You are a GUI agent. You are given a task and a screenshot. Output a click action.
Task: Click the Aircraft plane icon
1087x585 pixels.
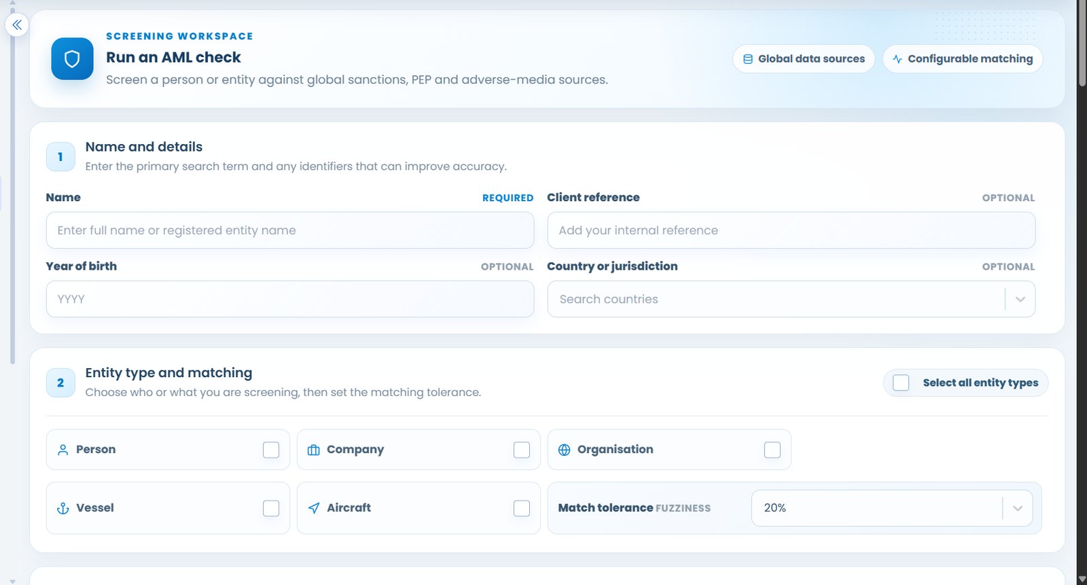(x=314, y=508)
